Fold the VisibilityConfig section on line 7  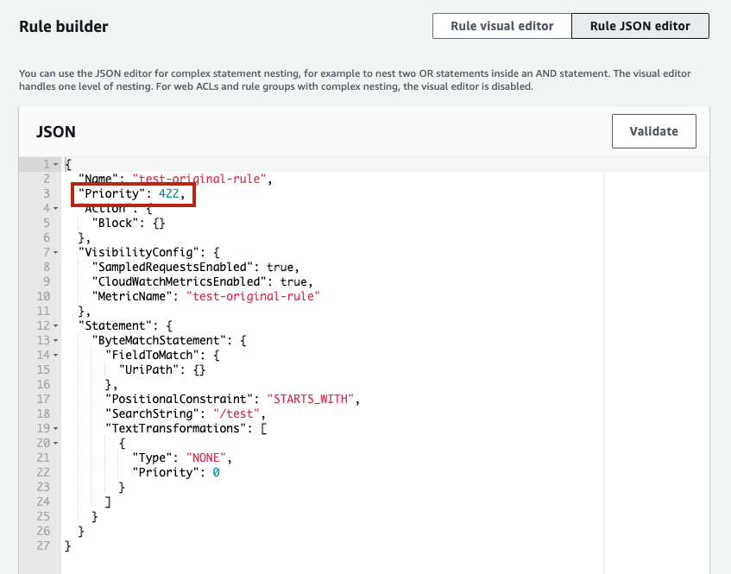[56, 252]
